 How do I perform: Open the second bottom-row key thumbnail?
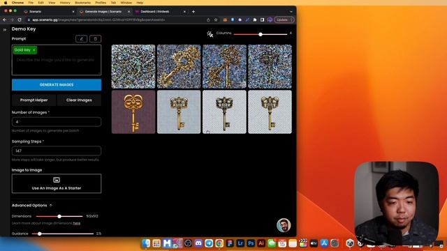pyautogui.click(x=179, y=112)
